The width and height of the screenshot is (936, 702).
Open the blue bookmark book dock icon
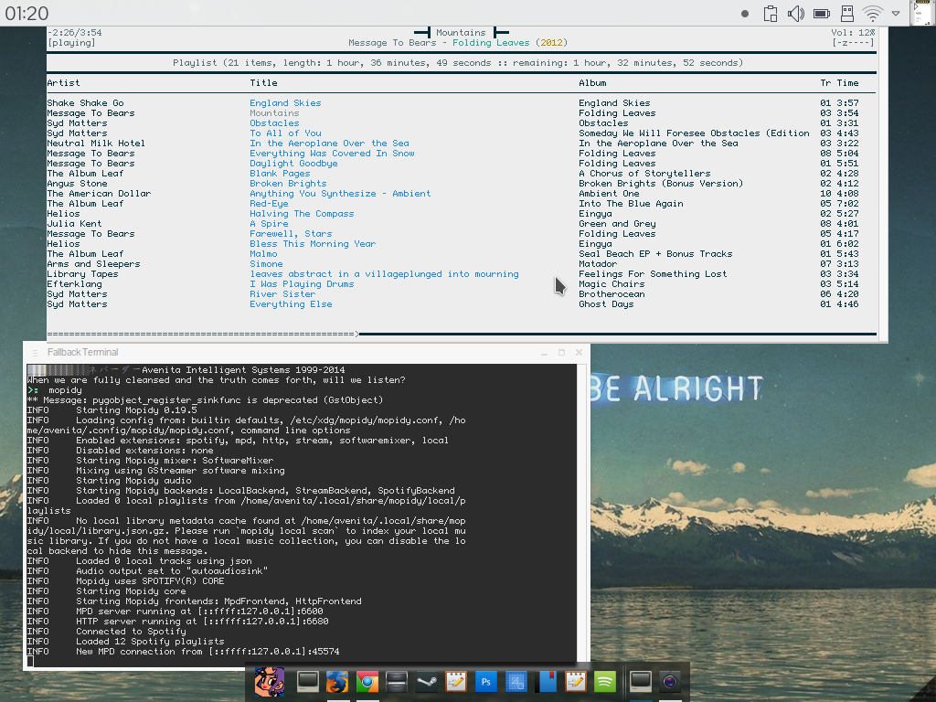546,682
